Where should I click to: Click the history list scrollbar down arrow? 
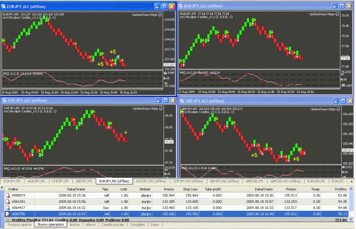tap(351, 219)
